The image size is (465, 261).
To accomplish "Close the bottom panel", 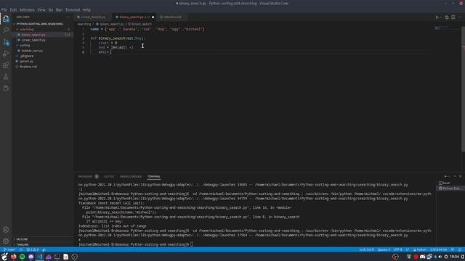I will click(x=460, y=176).
